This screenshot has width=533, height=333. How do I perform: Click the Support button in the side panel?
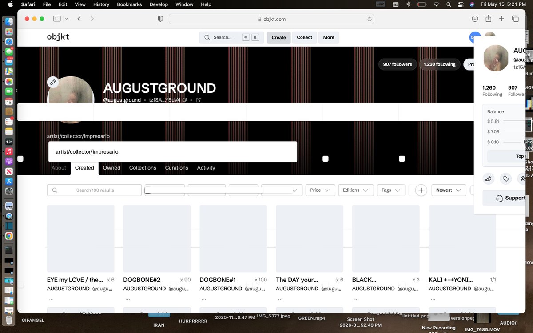[x=505, y=198]
